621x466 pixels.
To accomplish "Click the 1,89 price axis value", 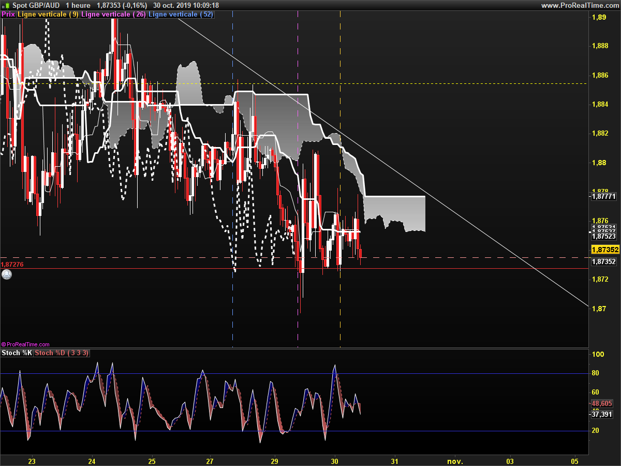I will tap(598, 18).
